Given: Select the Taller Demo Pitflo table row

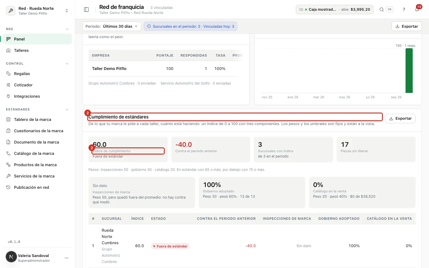Looking at the screenshot, I should (x=165, y=68).
